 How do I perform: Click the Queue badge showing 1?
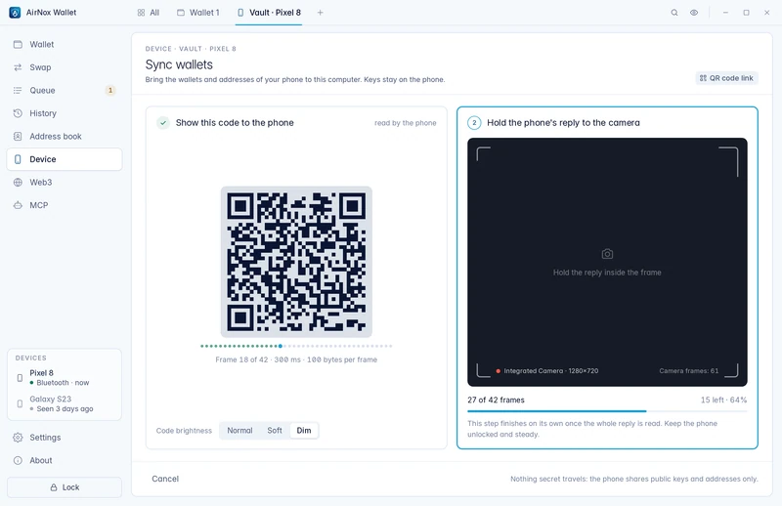[110, 90]
